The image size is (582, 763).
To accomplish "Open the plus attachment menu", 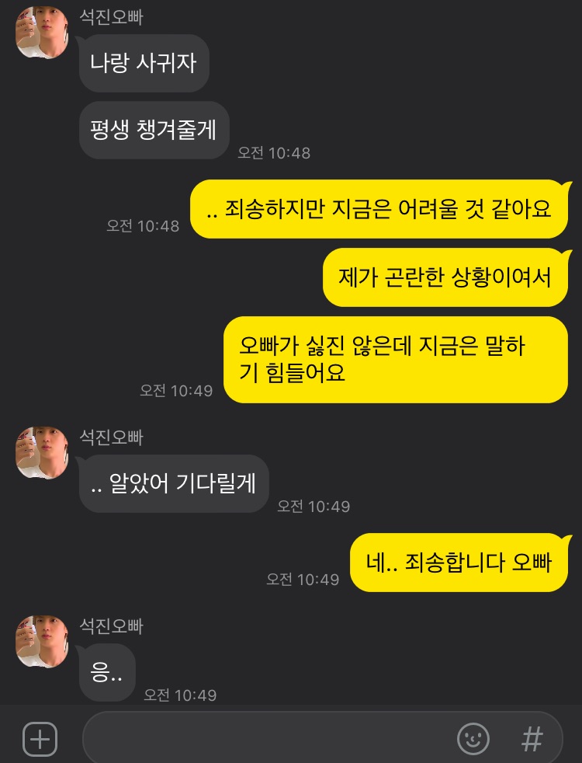I will coord(40,739).
